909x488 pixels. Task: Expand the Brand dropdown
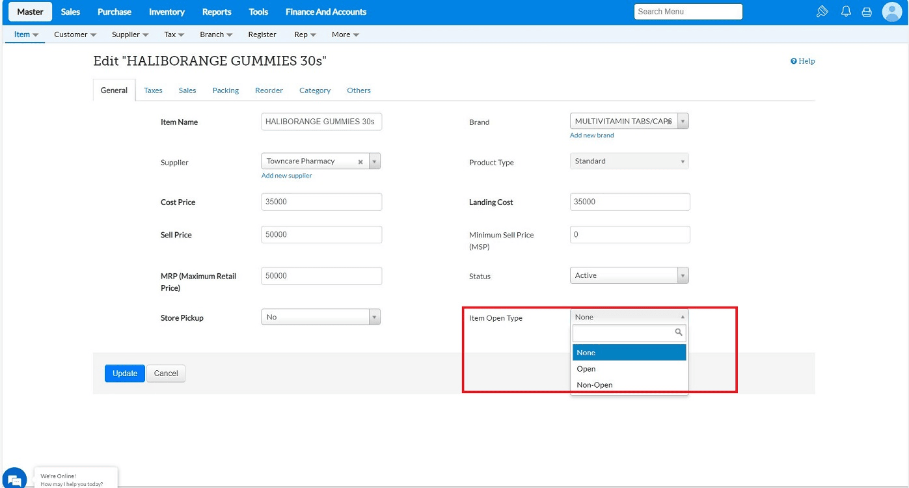(x=682, y=122)
